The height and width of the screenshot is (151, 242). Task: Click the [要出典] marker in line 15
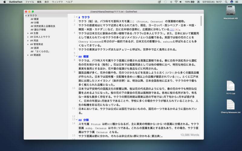point(156,136)
